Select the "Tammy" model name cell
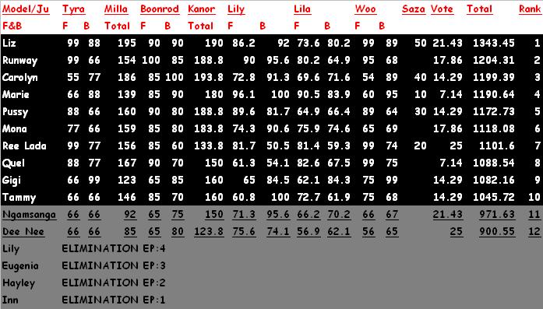 click(19, 198)
